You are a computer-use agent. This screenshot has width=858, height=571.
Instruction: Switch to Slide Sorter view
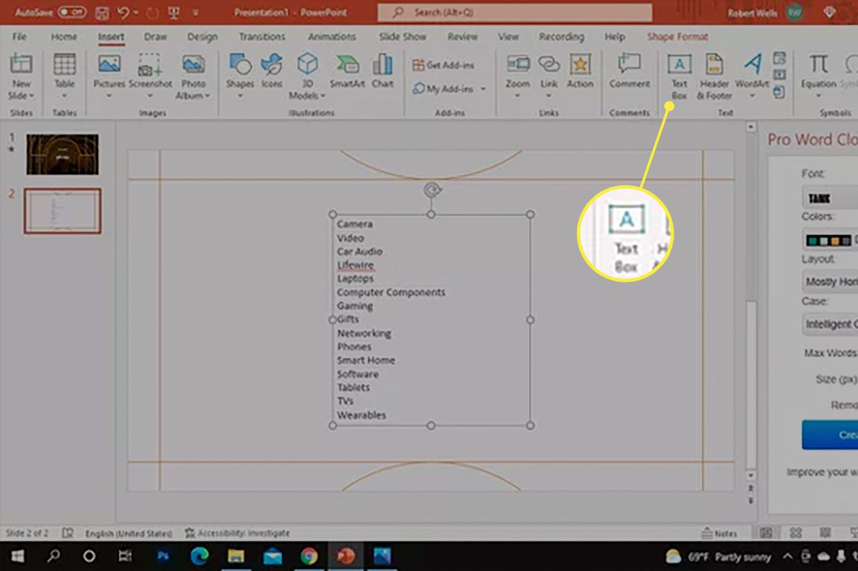click(x=796, y=534)
